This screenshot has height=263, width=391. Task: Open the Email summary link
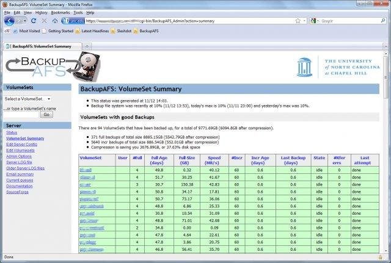tap(20, 174)
